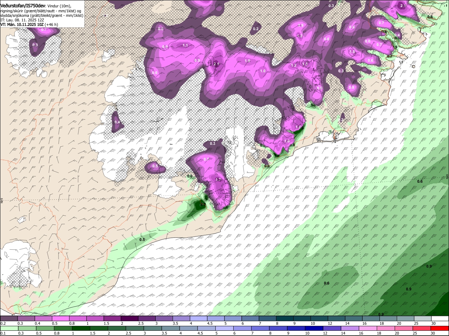This screenshot has width=449, height=336.
Task: Pick the rain scale 1.5 swatch
Action: (99, 328)
